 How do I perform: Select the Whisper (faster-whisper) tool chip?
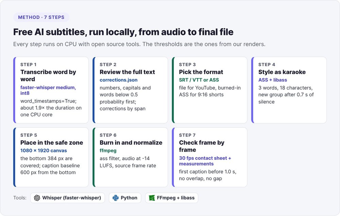(67, 198)
